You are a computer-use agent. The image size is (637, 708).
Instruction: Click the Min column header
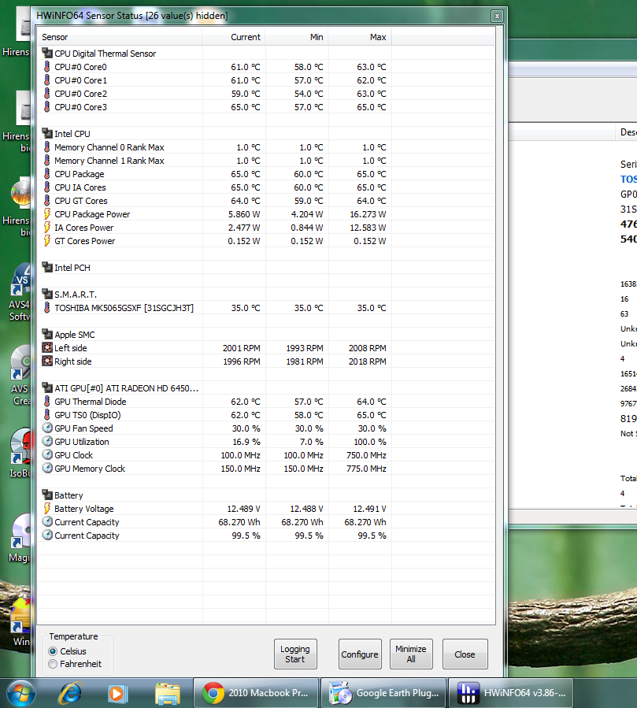297,37
